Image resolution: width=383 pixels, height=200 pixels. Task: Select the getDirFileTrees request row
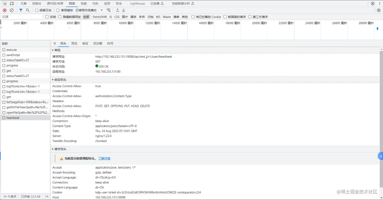pyautogui.click(x=25, y=107)
